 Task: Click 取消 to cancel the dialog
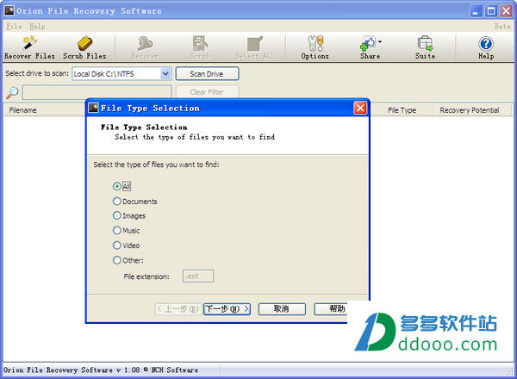[282, 309]
